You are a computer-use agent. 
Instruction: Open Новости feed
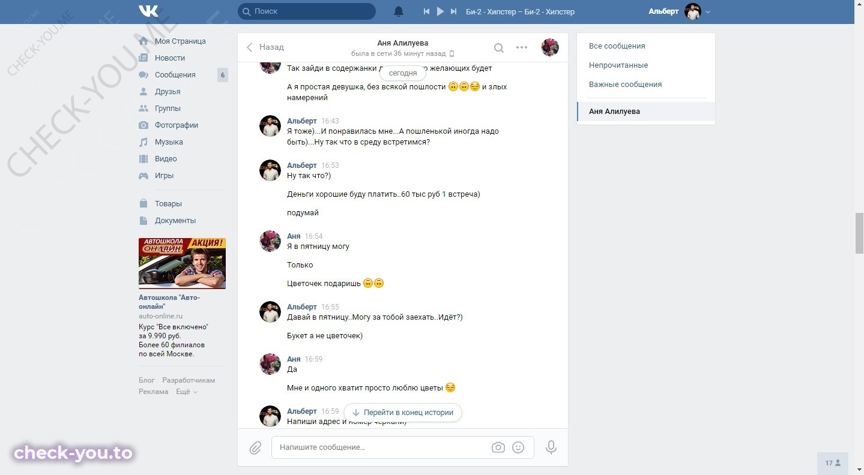point(170,58)
